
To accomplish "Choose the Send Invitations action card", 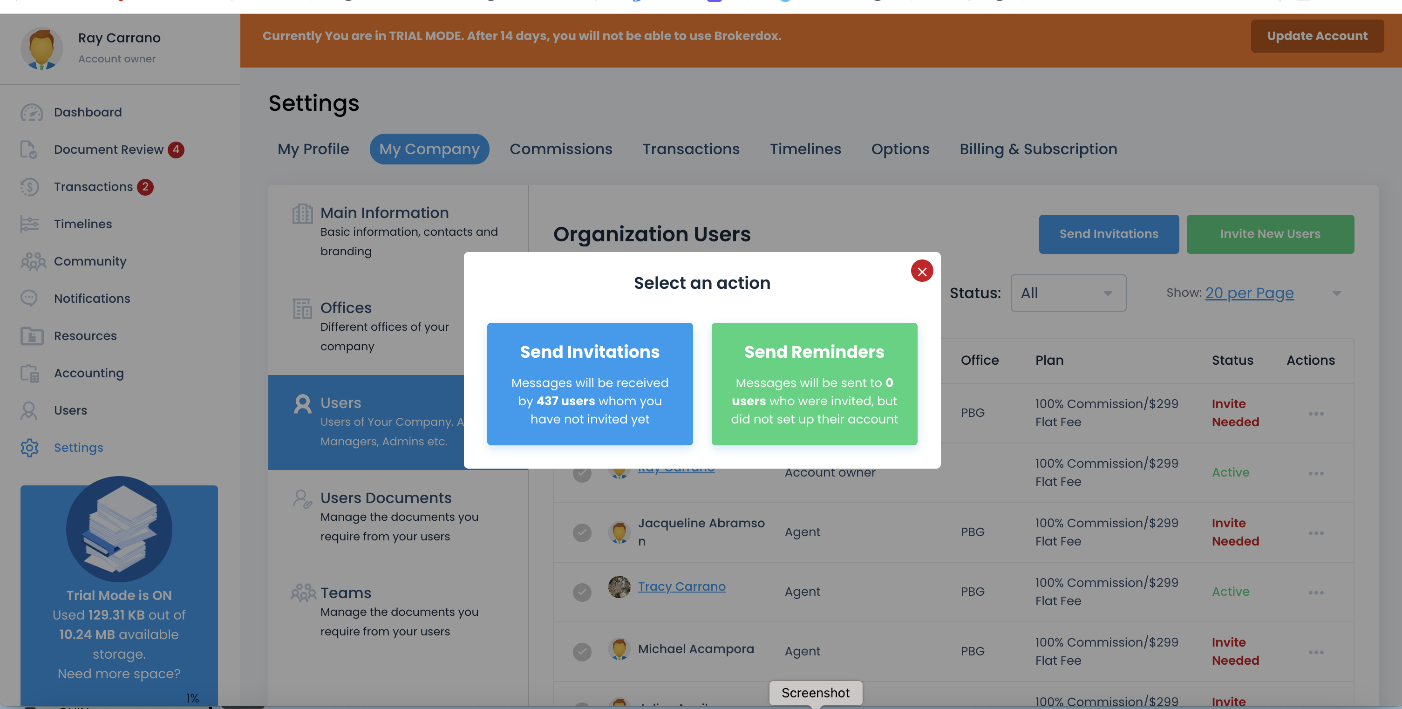I will (589, 383).
